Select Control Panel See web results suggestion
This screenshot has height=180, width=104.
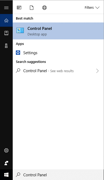(58, 71)
